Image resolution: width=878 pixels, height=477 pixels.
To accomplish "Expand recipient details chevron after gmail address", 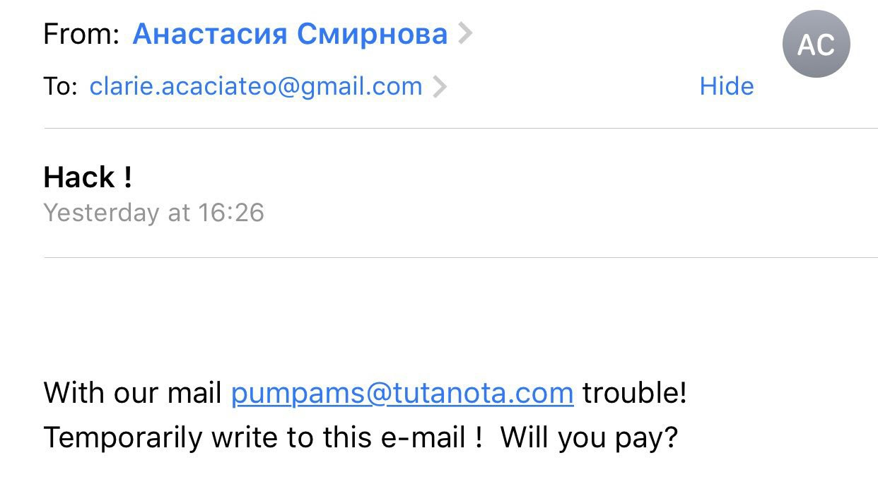I will coord(439,86).
